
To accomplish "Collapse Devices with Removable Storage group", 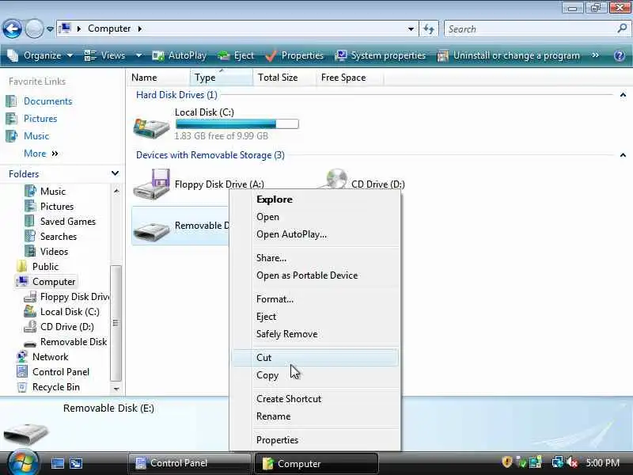I will [x=623, y=155].
